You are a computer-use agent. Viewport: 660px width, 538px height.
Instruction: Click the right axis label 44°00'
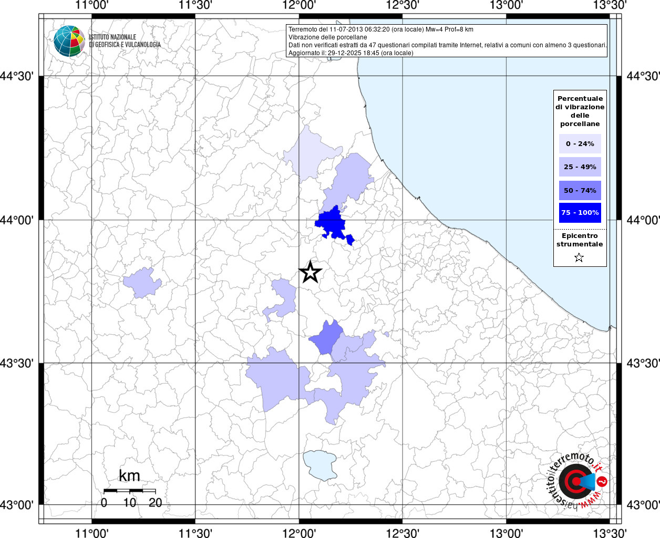[643, 220]
